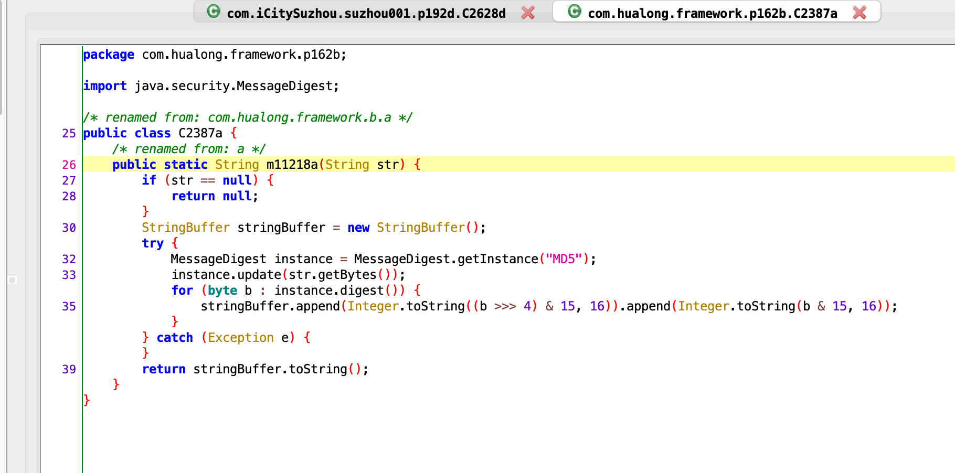
Task: Click the class icon on C2387a tab
Action: [575, 11]
